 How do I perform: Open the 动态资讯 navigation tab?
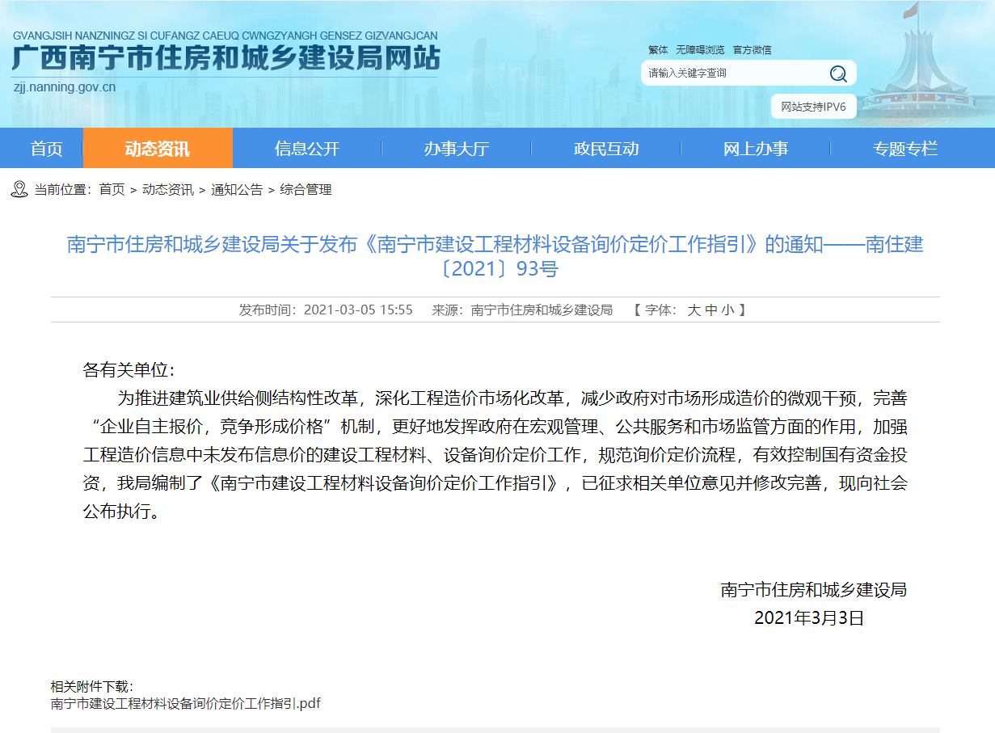click(158, 149)
